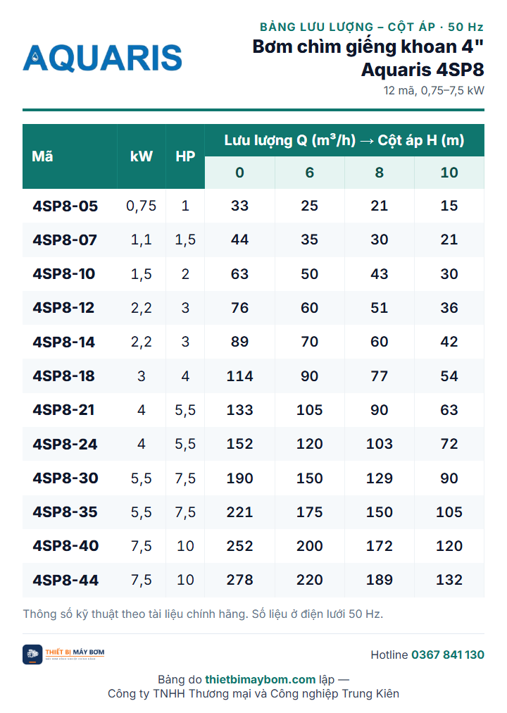
Task: Click the Công ty TNHH Trung Kiên text
Action: pyautogui.click(x=254, y=694)
